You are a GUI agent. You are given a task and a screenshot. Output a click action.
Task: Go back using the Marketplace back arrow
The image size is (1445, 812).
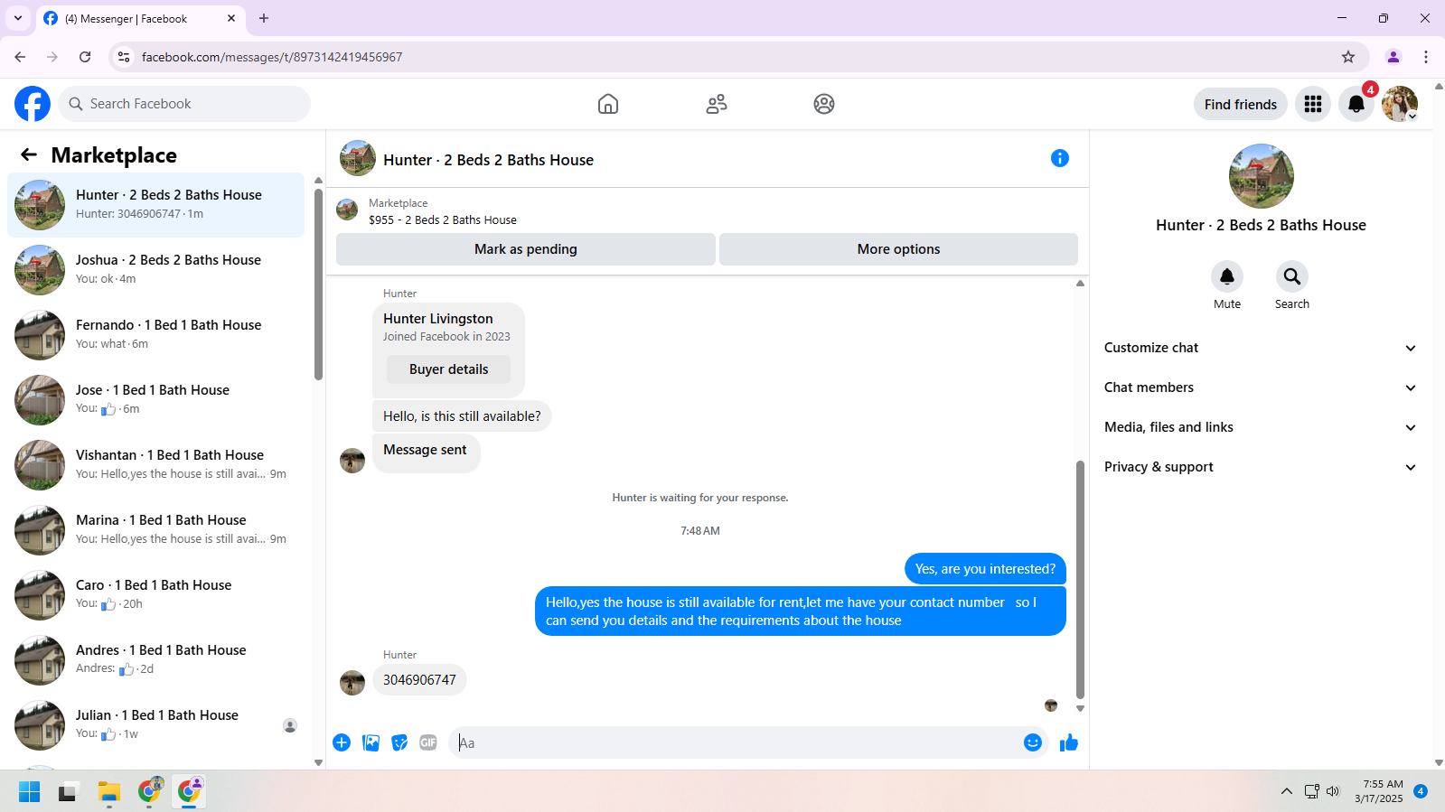[29, 154]
